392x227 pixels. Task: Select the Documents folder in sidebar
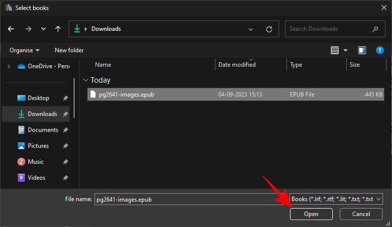[43, 130]
